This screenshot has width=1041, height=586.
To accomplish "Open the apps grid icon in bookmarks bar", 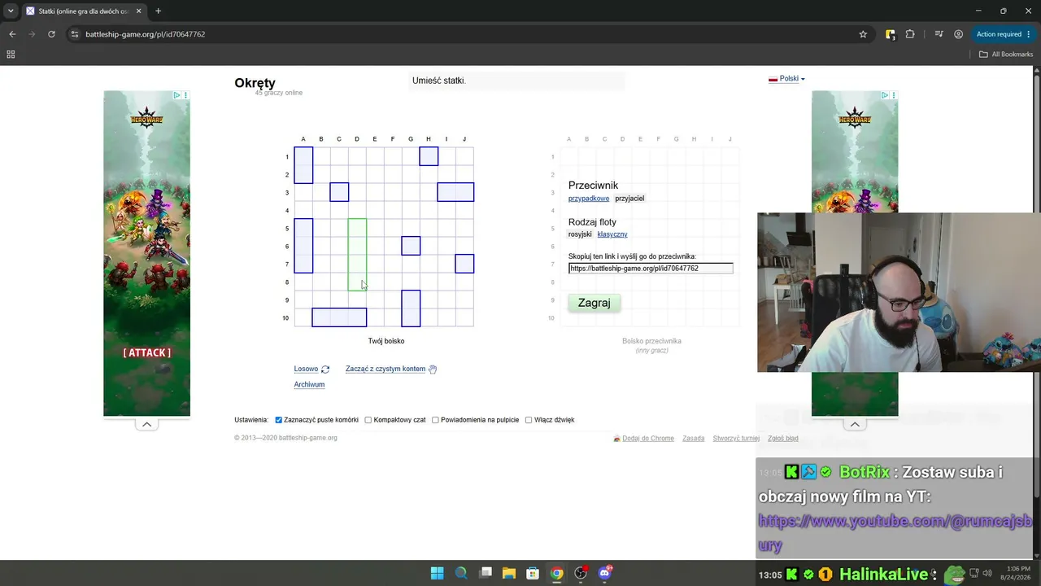I will coord(11,55).
